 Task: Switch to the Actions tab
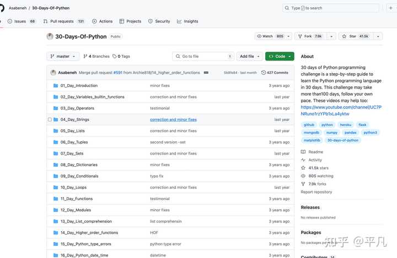click(x=103, y=21)
